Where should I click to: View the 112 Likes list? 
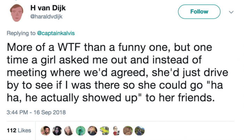click(19, 131)
